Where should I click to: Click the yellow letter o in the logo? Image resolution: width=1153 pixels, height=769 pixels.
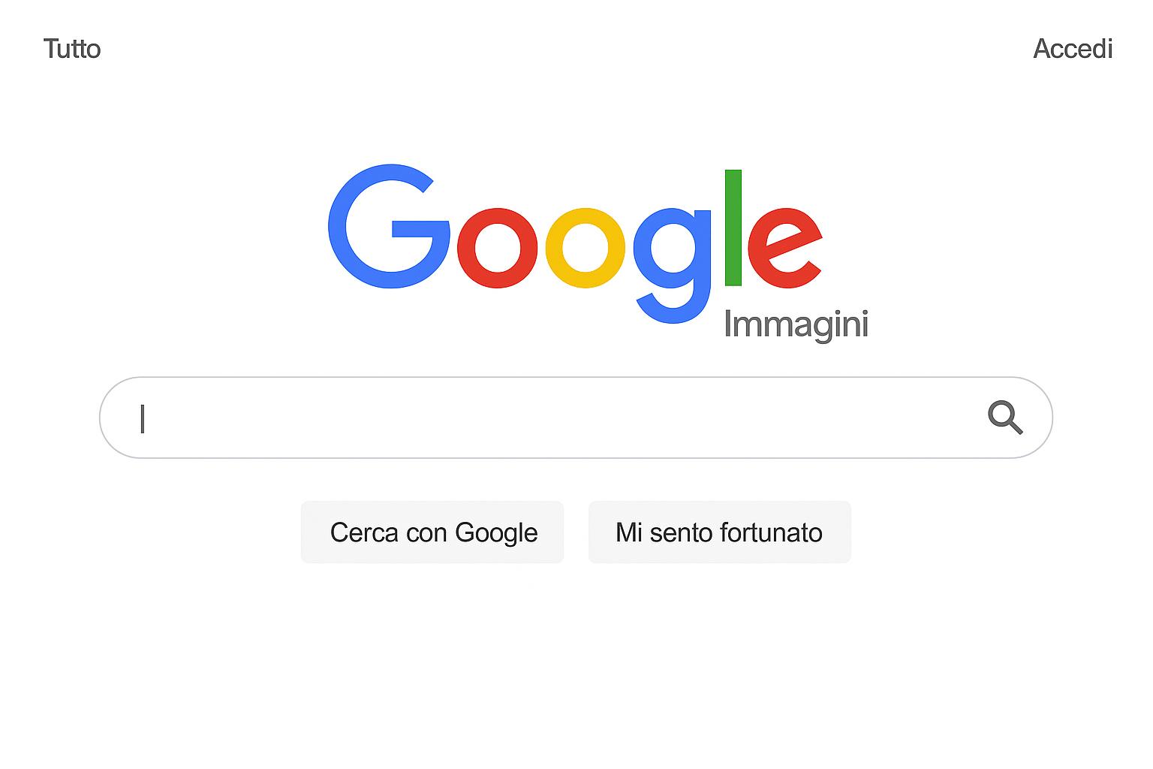[x=585, y=248]
